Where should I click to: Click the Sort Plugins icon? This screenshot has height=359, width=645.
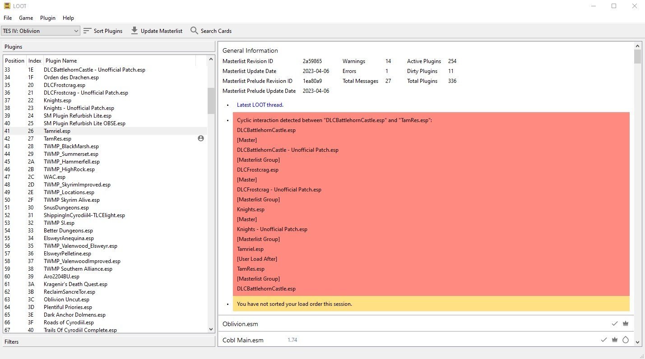pyautogui.click(x=88, y=31)
